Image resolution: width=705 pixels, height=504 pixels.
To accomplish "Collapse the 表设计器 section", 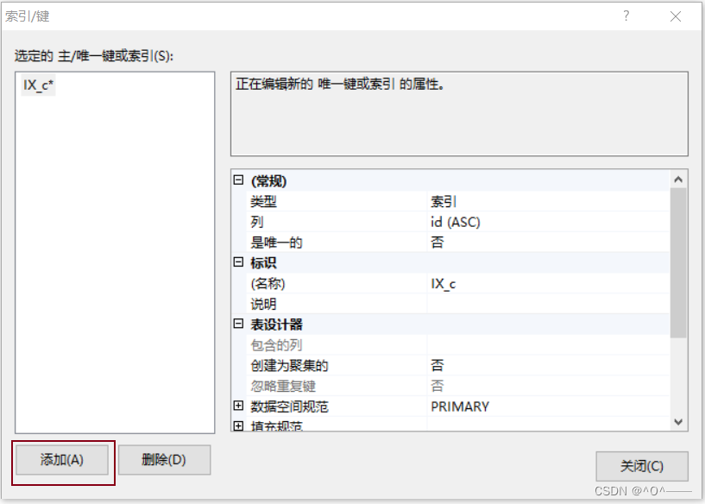I will tap(238, 324).
